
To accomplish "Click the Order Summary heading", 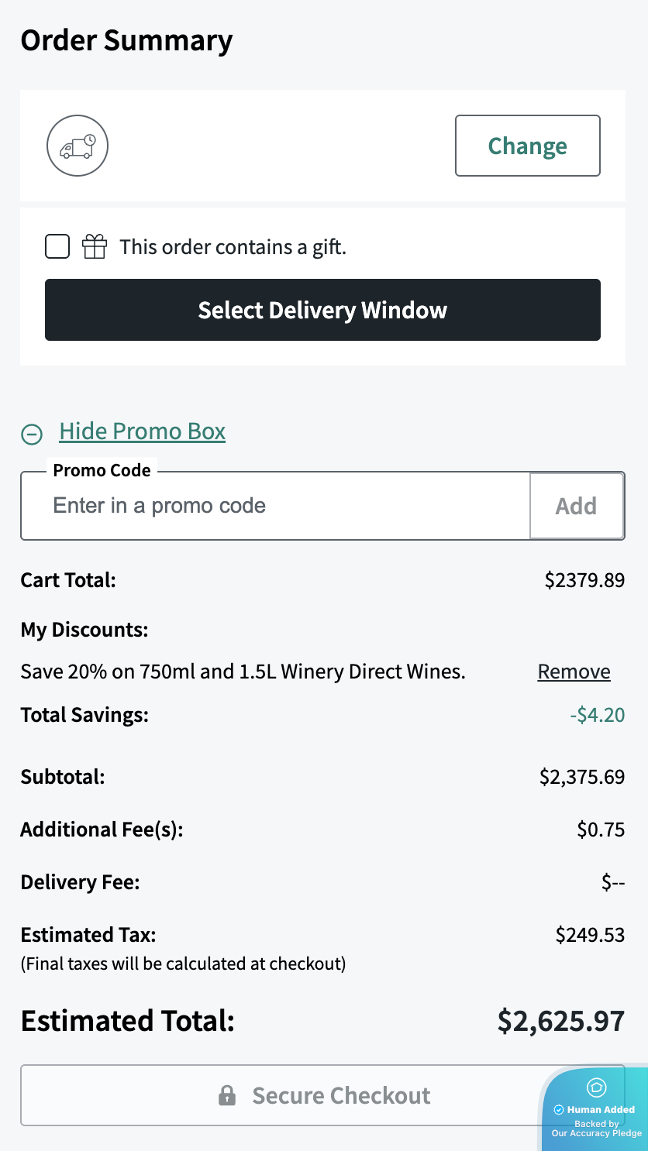I will click(x=126, y=40).
